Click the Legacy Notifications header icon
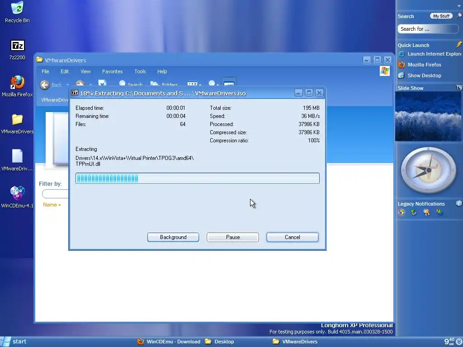463x347 pixels. tap(459, 203)
